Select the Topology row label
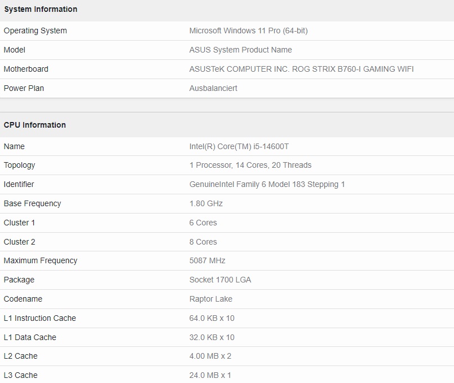This screenshot has width=454, height=383. tap(19, 166)
